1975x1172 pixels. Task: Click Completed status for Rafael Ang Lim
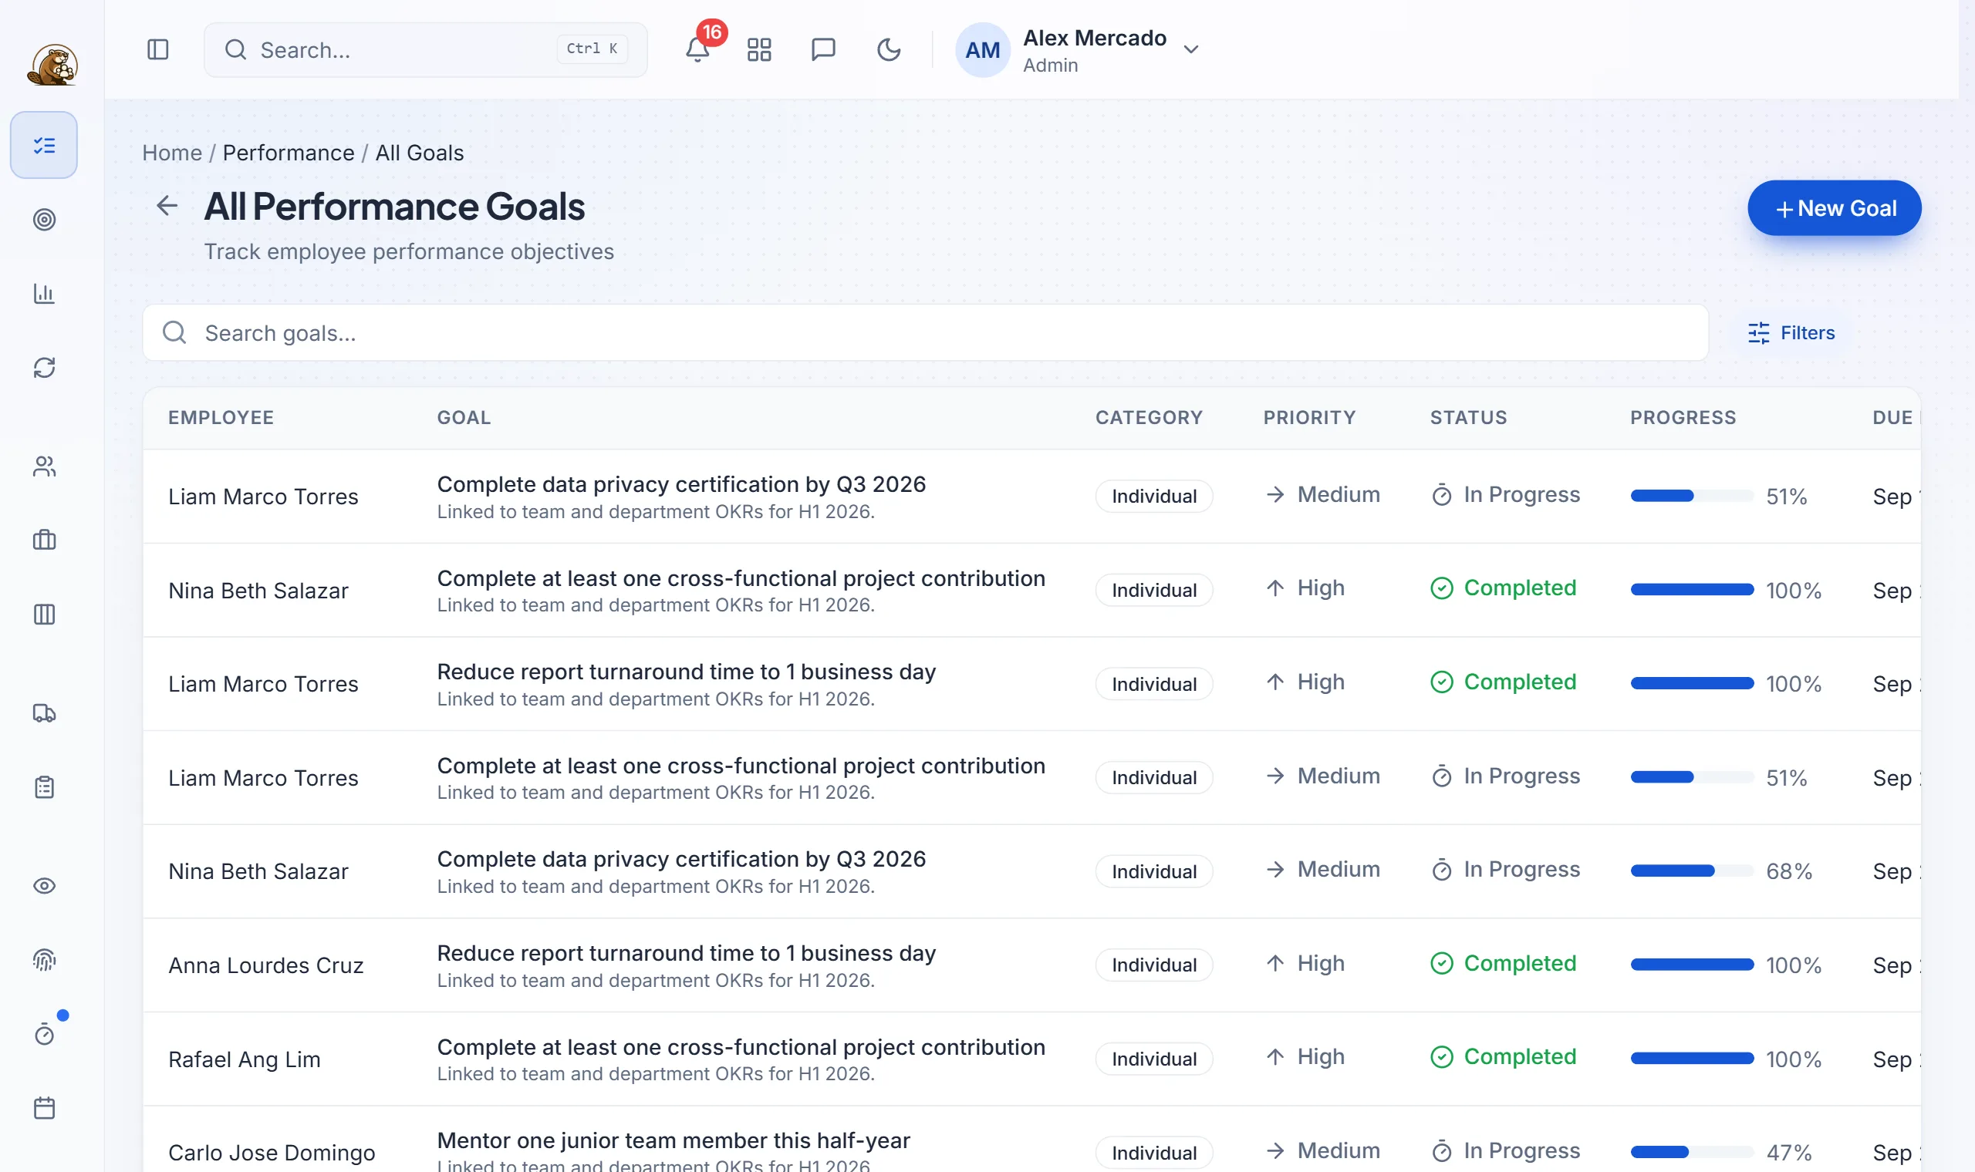pyautogui.click(x=1503, y=1056)
